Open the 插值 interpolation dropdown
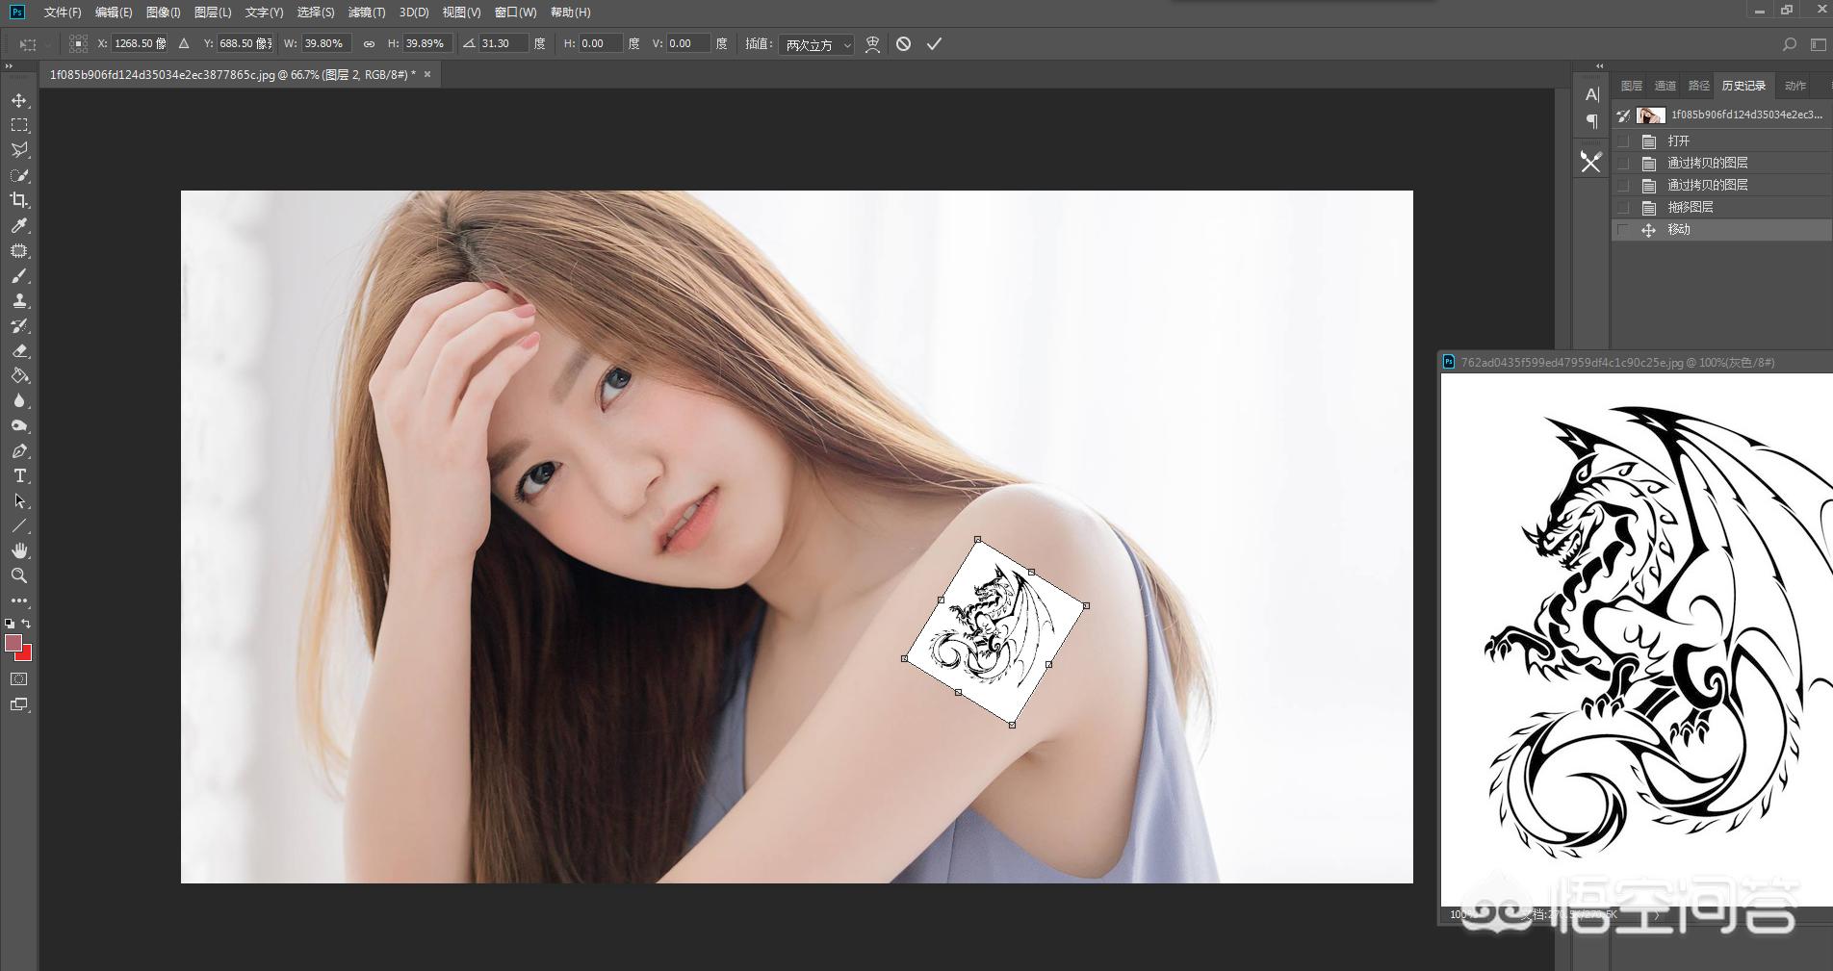1833x971 pixels. pyautogui.click(x=816, y=45)
